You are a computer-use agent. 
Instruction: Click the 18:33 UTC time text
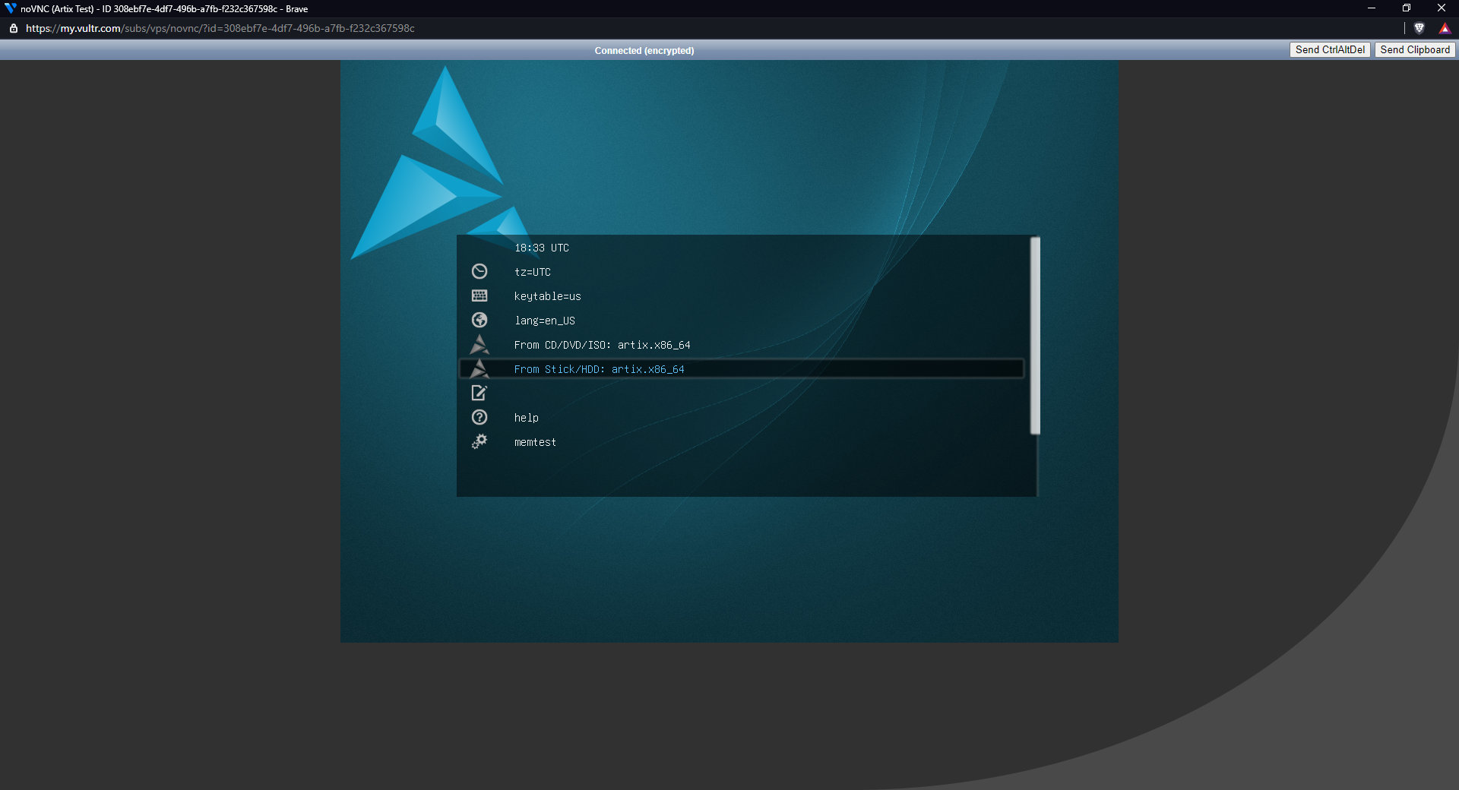pos(541,248)
